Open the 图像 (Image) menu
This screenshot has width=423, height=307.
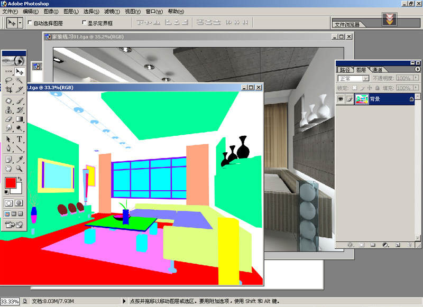pyautogui.click(x=51, y=11)
